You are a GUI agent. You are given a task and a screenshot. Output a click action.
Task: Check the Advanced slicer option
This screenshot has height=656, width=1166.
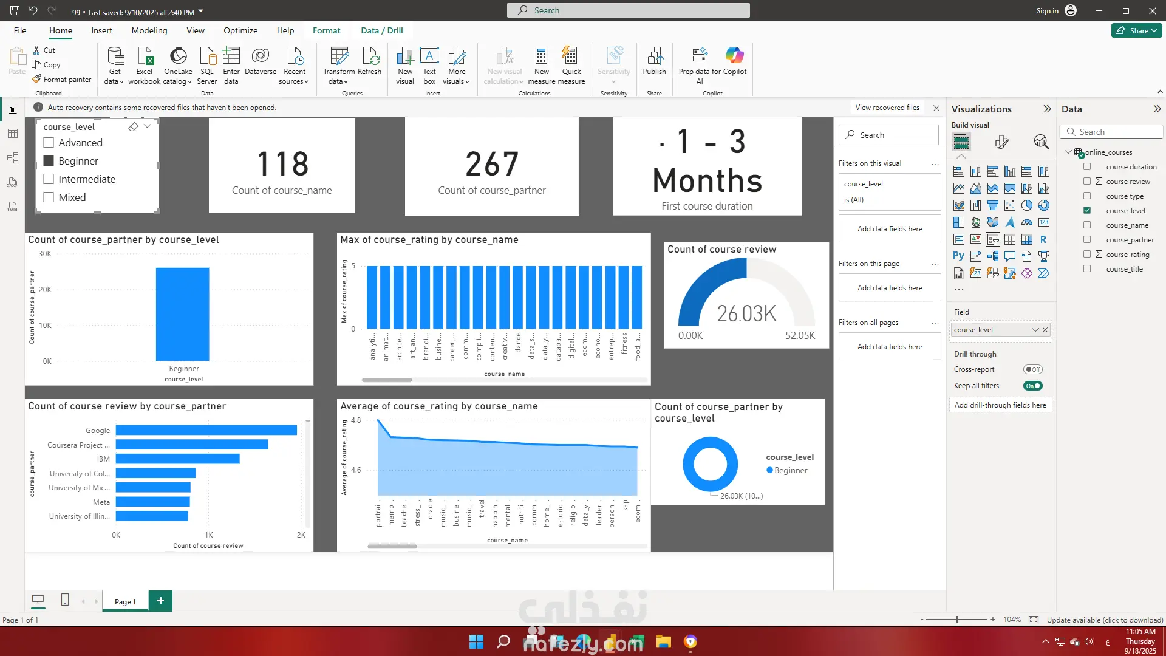49,143
